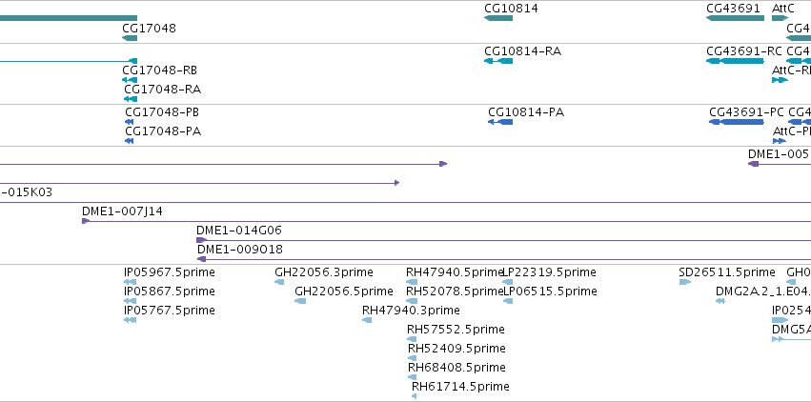
Task: Click the CG43691-PC label
Action: click(x=746, y=112)
